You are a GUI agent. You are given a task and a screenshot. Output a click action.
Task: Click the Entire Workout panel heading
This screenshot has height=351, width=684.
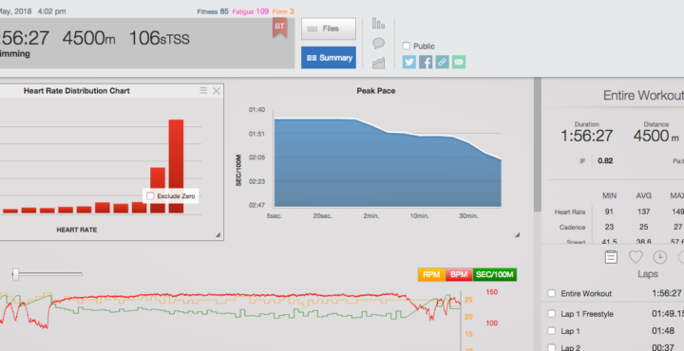click(x=643, y=96)
